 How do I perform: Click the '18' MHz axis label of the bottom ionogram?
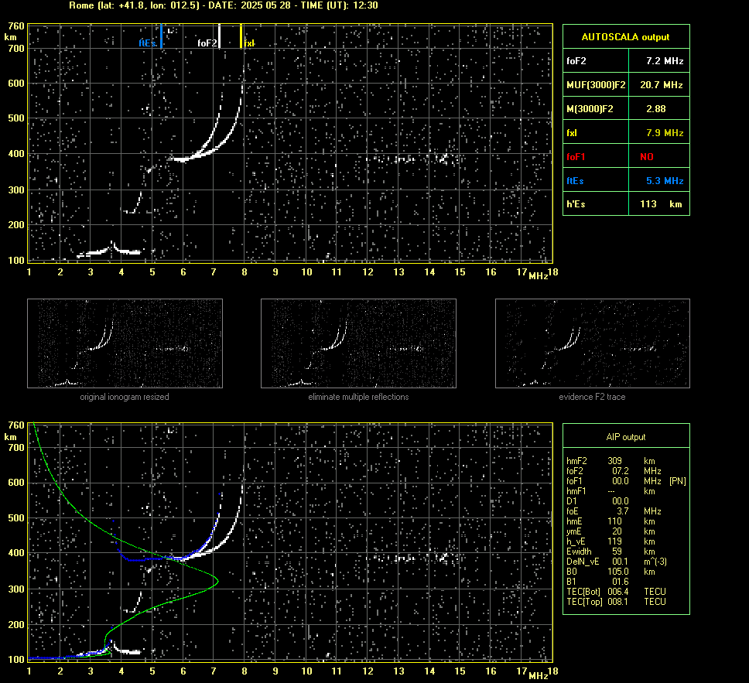point(552,671)
